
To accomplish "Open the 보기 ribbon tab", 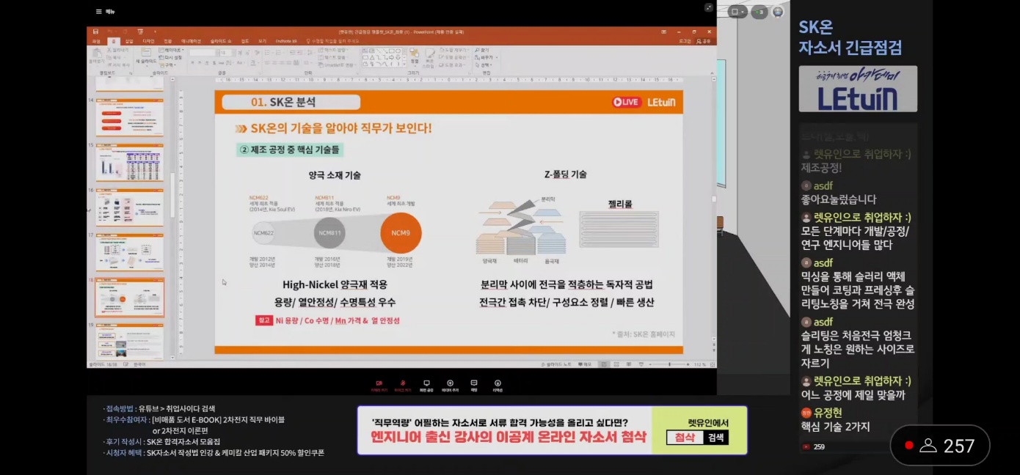I will tap(262, 41).
